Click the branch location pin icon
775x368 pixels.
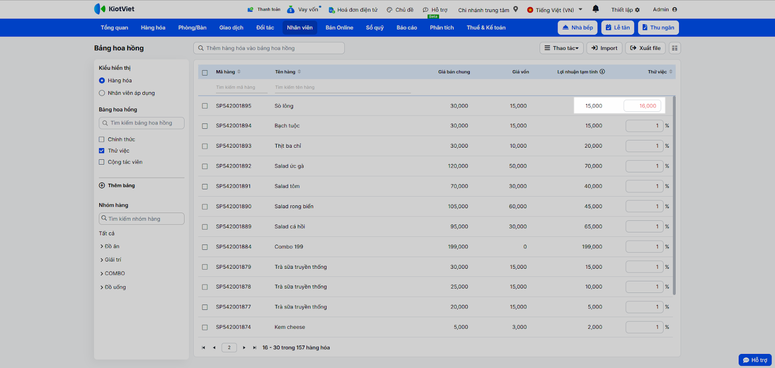coord(515,9)
